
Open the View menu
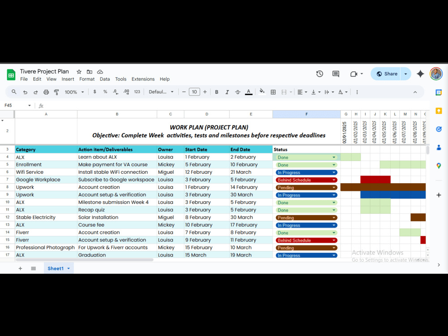pyautogui.click(x=52, y=79)
